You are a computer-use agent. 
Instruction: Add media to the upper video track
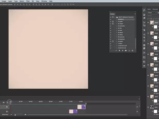tap(137, 107)
